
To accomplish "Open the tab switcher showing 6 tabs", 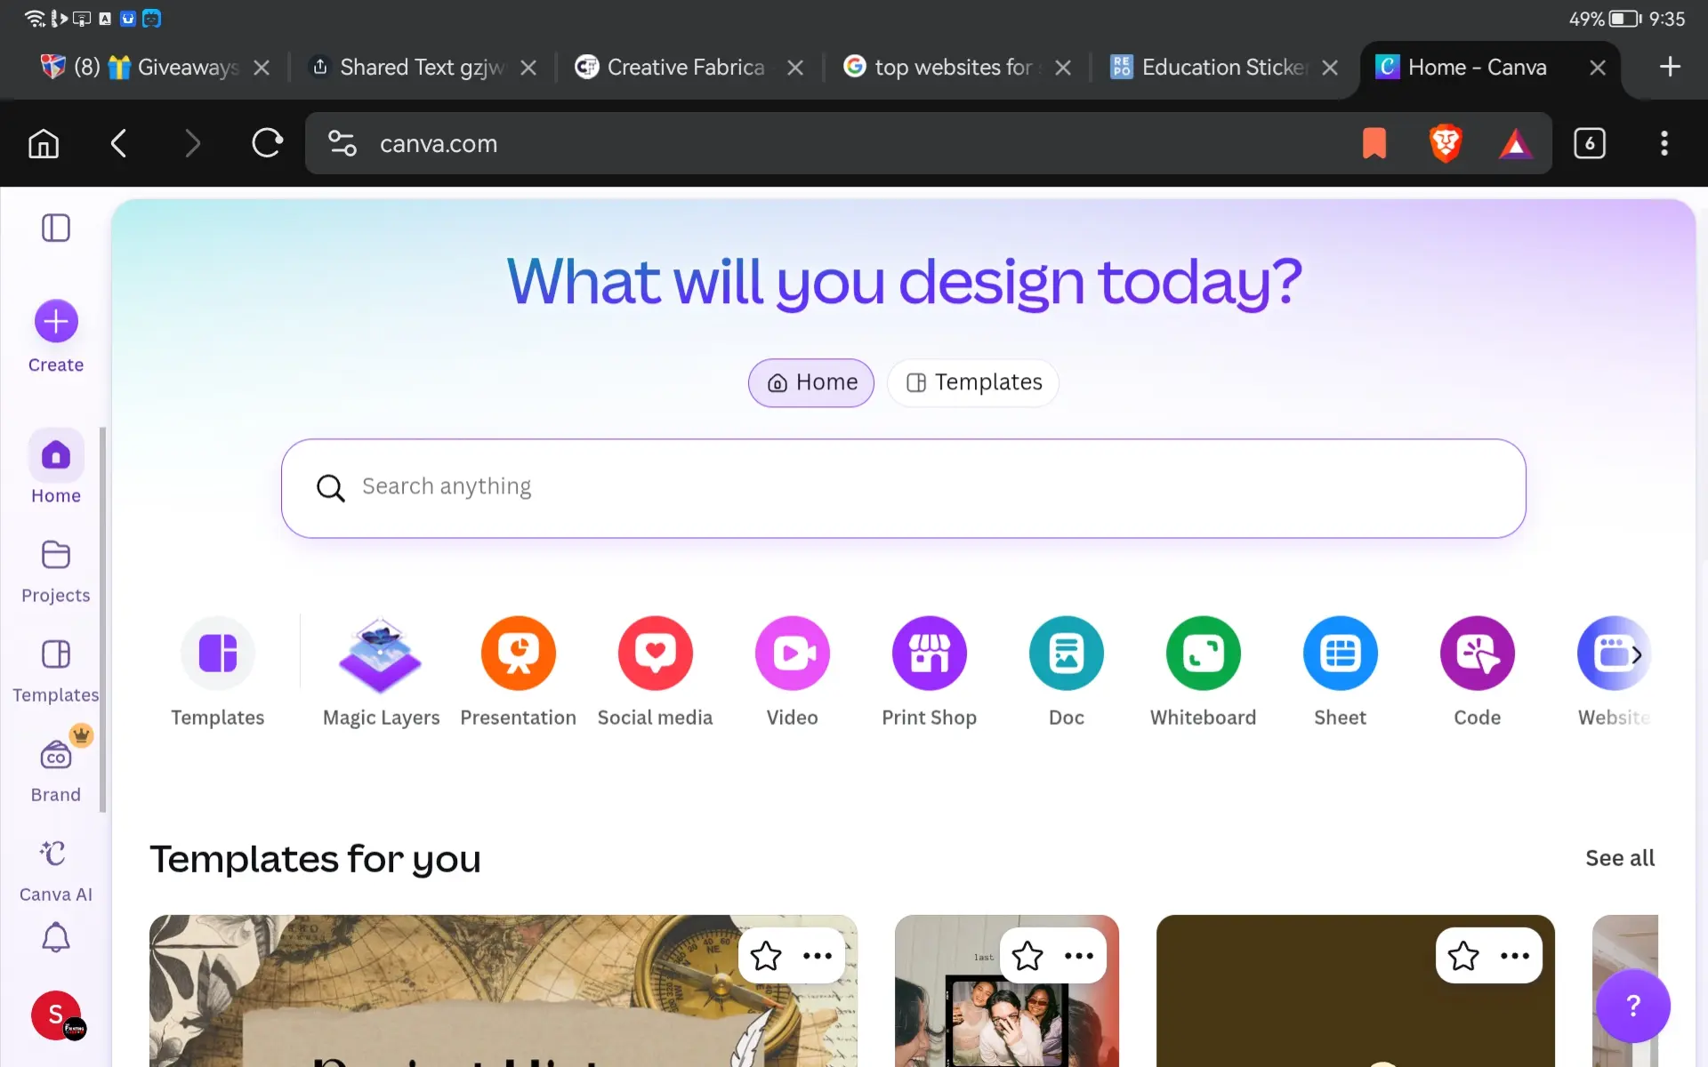I will (1590, 143).
